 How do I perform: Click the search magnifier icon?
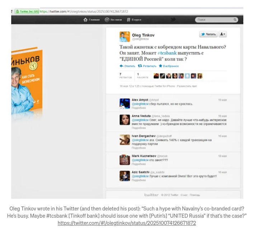235,20
